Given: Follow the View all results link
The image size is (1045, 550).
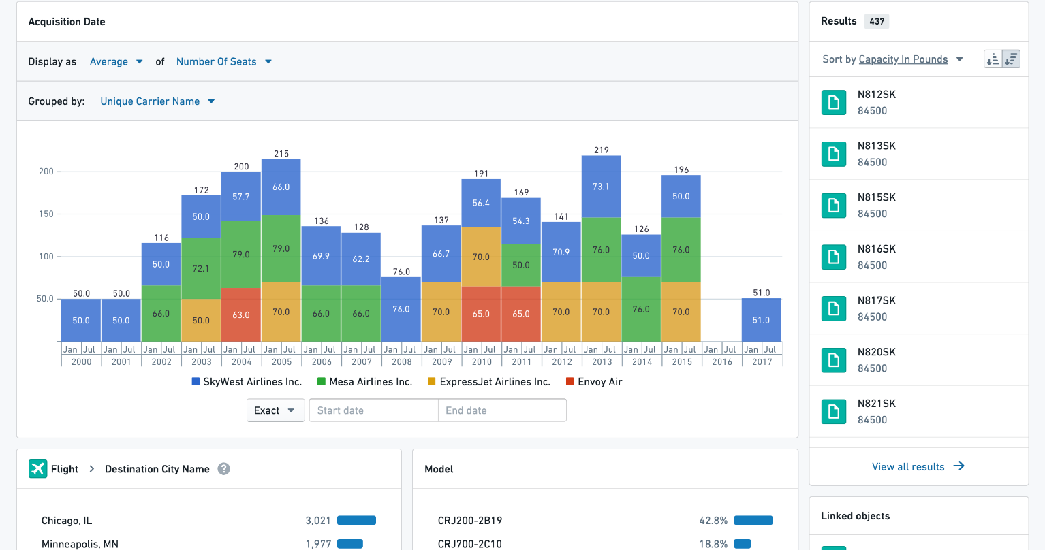Looking at the screenshot, I should pyautogui.click(x=908, y=467).
